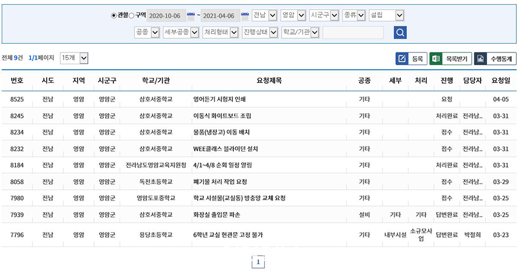
Task: Go to page 1 in pagination
Action: click(x=258, y=262)
